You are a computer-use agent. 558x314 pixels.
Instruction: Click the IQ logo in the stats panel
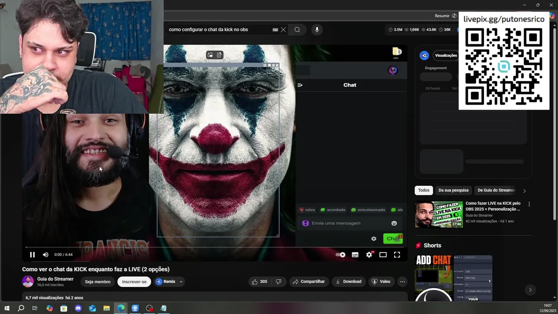(x=424, y=55)
